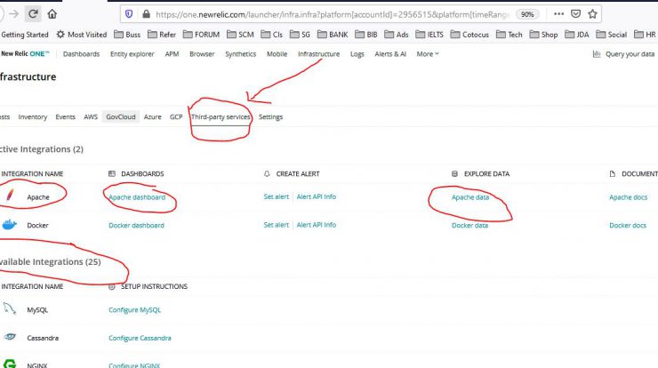
Task: Switch to the Inventory tab
Action: (x=33, y=116)
